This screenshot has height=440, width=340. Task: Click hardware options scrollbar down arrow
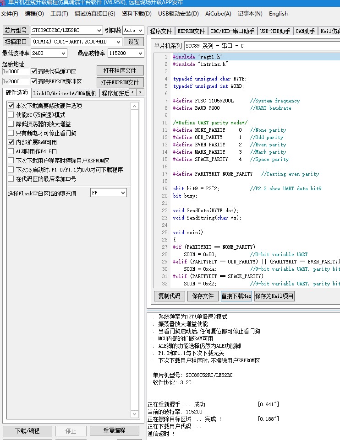(x=134, y=414)
